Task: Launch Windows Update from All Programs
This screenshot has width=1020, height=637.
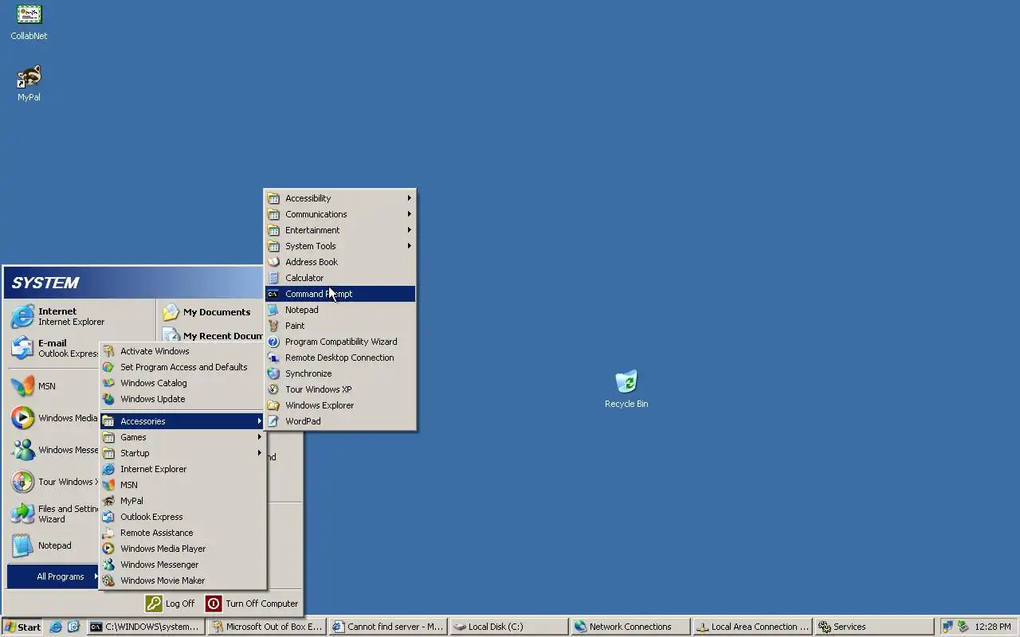Action: (182, 399)
